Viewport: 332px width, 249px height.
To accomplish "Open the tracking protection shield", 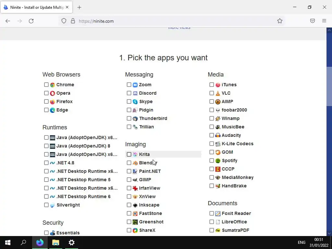I will click(x=64, y=21).
